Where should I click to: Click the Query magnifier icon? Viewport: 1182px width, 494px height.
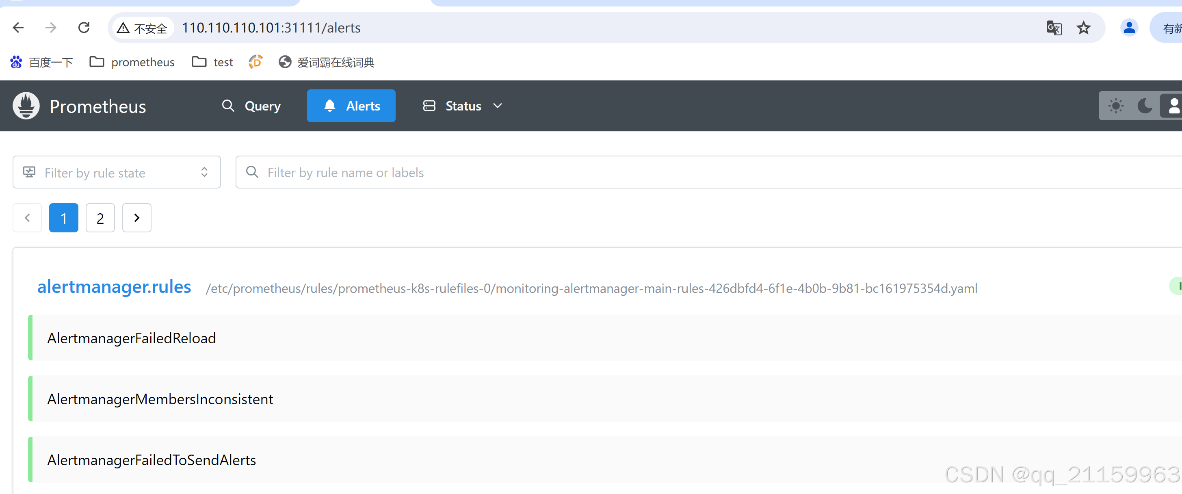click(228, 106)
